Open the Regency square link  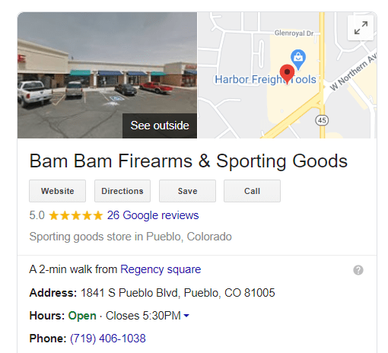(161, 269)
